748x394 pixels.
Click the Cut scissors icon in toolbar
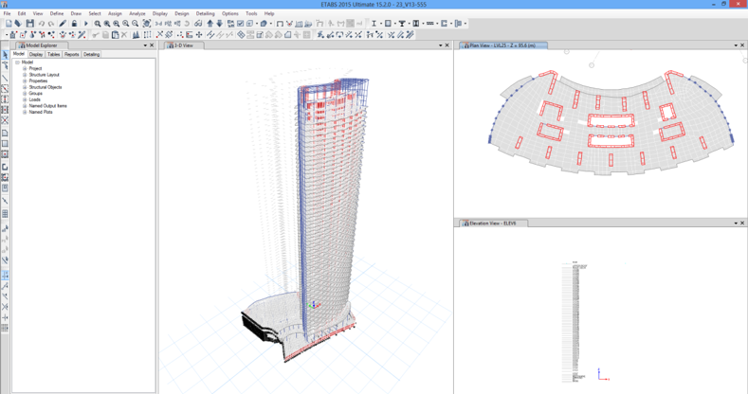click(x=94, y=35)
